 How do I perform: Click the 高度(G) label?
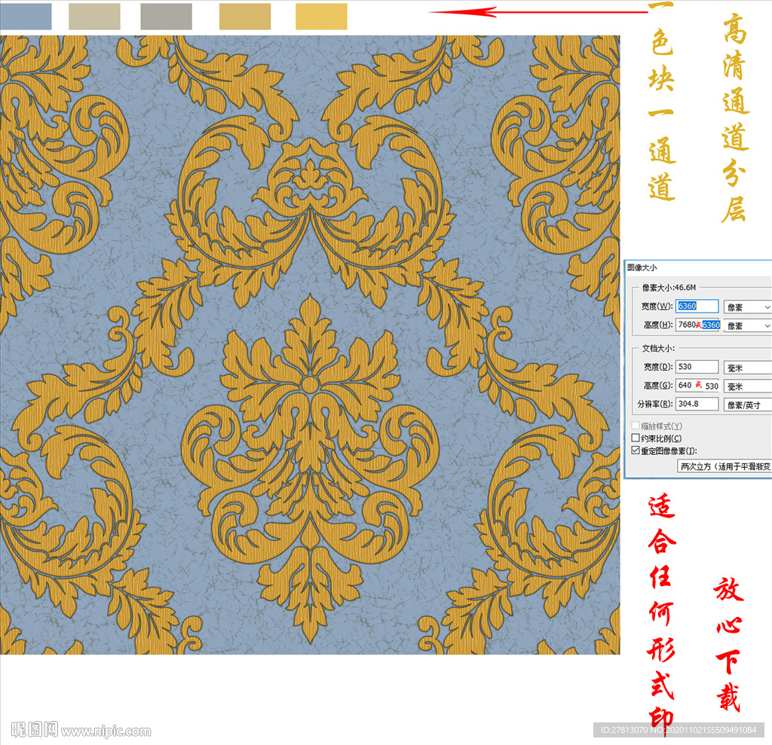click(x=658, y=385)
